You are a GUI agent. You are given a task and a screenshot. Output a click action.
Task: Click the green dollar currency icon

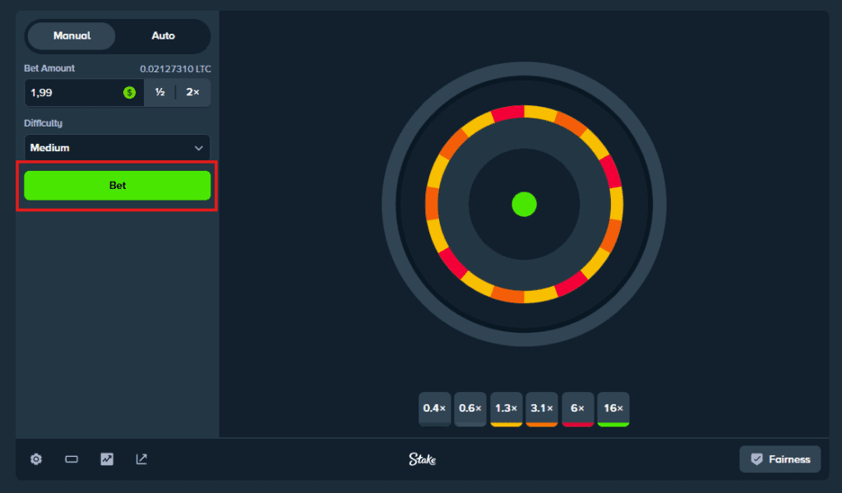coord(128,92)
